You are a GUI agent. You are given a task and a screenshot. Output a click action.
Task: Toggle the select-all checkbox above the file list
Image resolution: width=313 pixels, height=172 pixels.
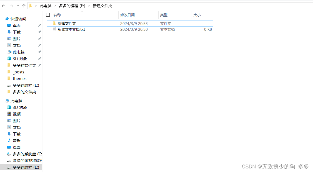[48, 15]
